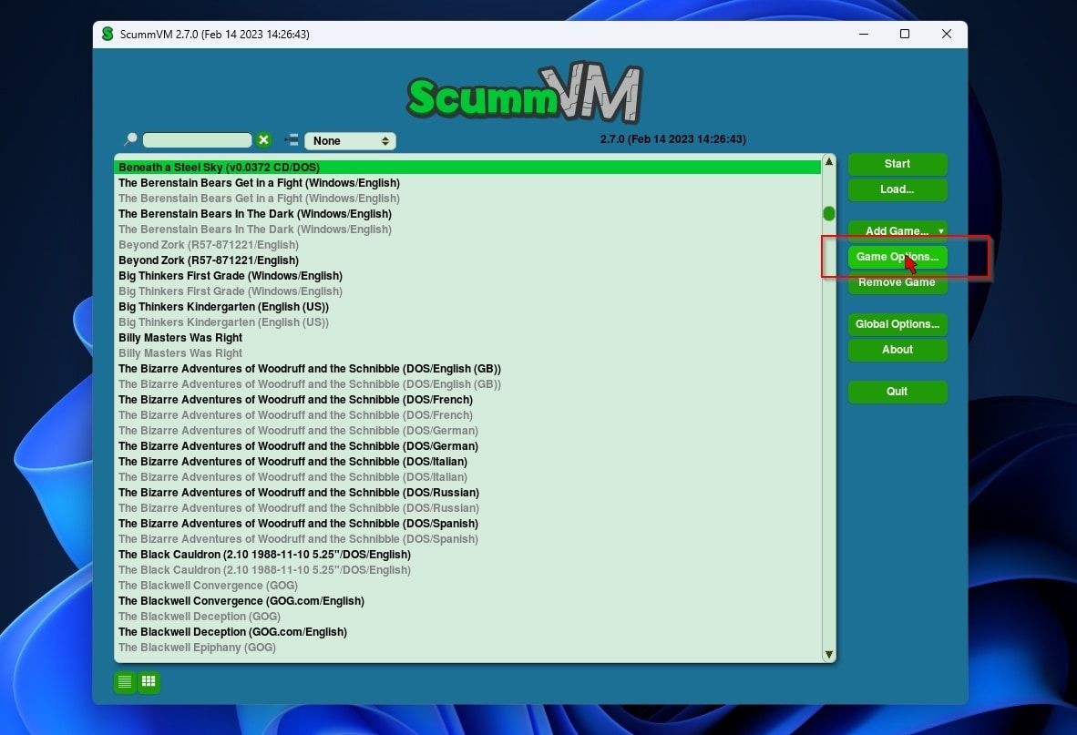Select greyed Berenstain Bears Get in a Fight
1077x735 pixels.
click(x=467, y=199)
